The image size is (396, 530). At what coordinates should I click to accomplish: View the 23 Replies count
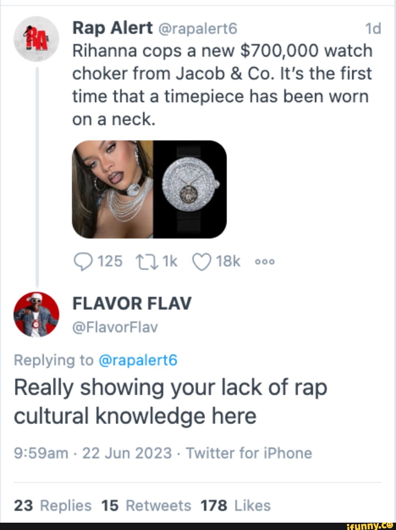[x=52, y=506]
